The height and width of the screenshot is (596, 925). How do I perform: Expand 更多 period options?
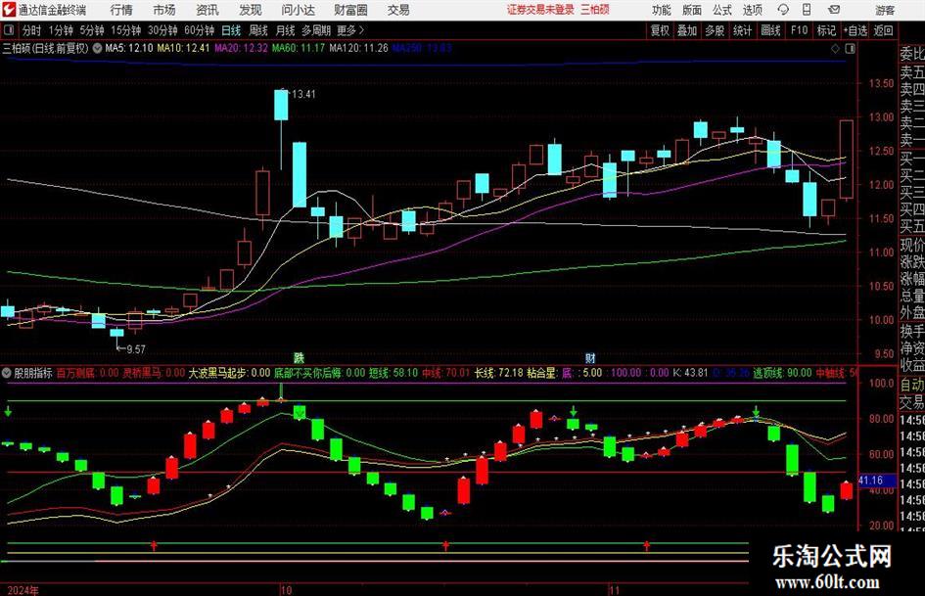pyautogui.click(x=350, y=30)
